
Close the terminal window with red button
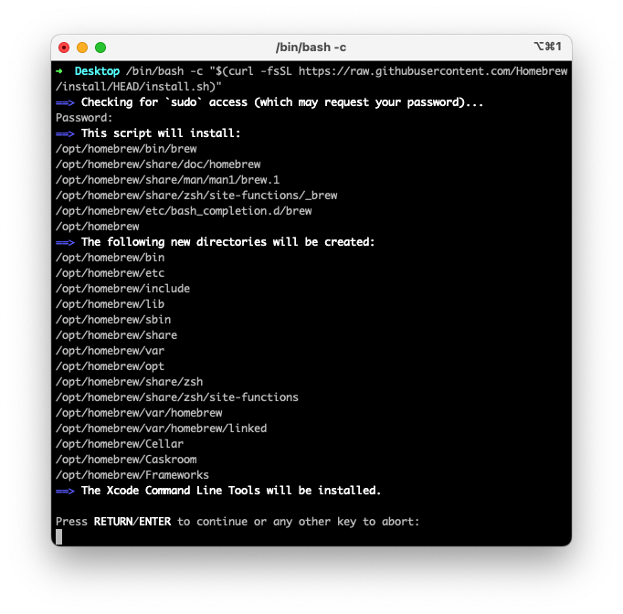pyautogui.click(x=64, y=48)
